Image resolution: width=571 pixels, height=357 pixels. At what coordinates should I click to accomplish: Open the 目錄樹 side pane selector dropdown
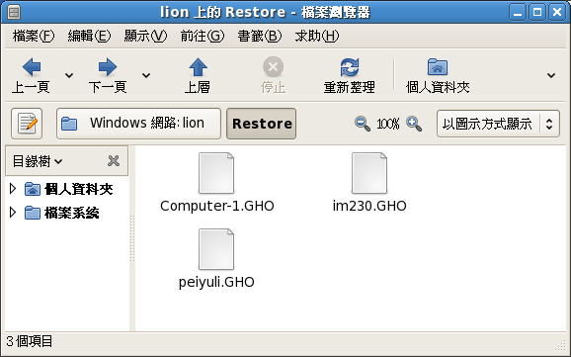[x=38, y=161]
